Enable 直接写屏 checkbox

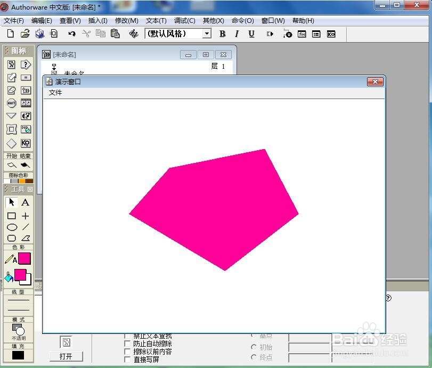click(127, 359)
